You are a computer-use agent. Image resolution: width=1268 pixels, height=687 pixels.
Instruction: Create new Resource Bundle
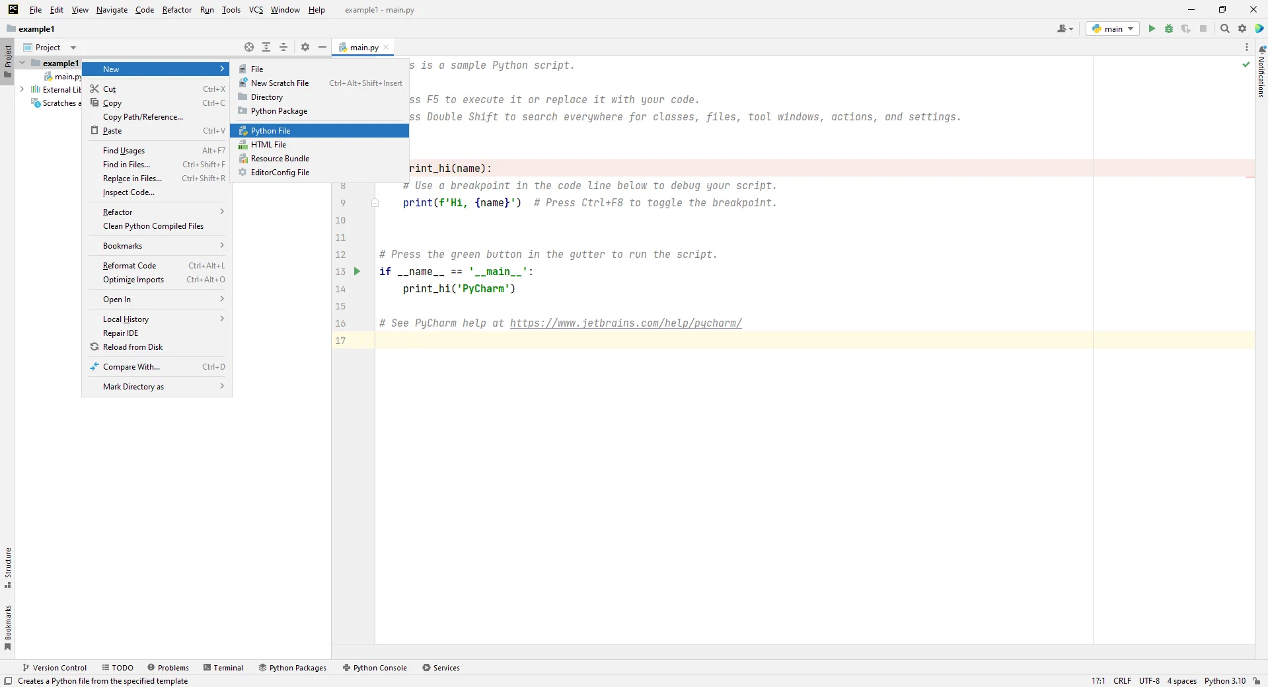coord(320,159)
